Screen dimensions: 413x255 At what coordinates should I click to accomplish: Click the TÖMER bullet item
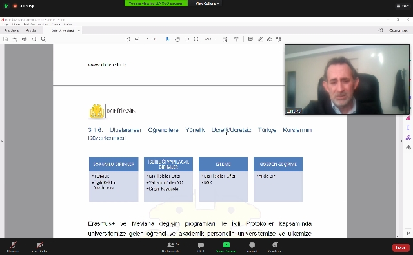pyautogui.click(x=101, y=176)
